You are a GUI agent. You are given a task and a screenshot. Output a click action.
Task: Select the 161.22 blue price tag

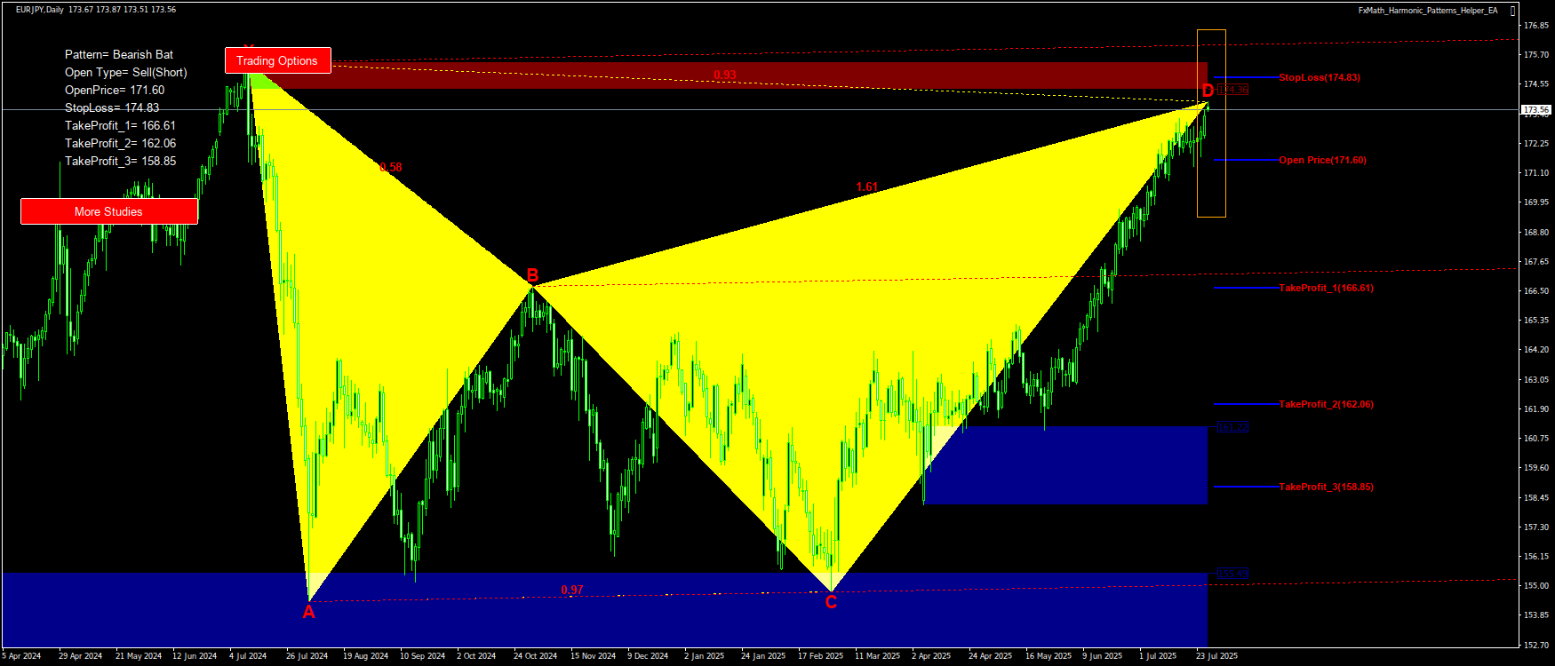[x=1232, y=427]
